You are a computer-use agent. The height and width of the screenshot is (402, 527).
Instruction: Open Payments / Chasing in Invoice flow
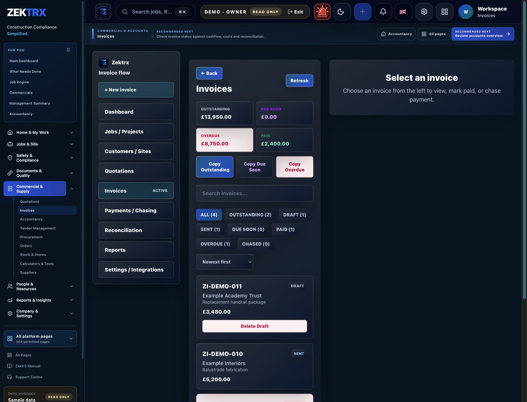pyautogui.click(x=136, y=211)
